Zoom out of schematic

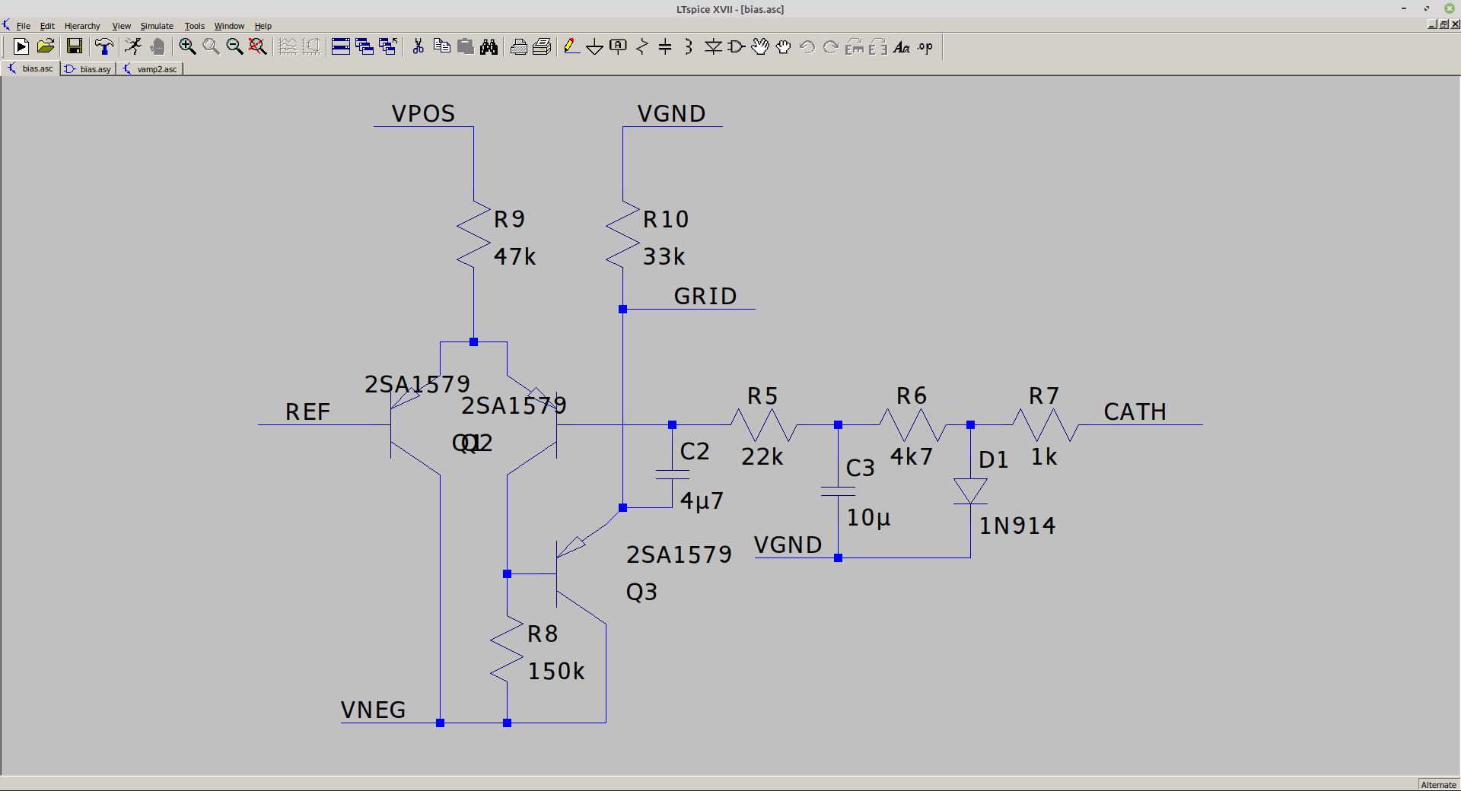(x=234, y=46)
